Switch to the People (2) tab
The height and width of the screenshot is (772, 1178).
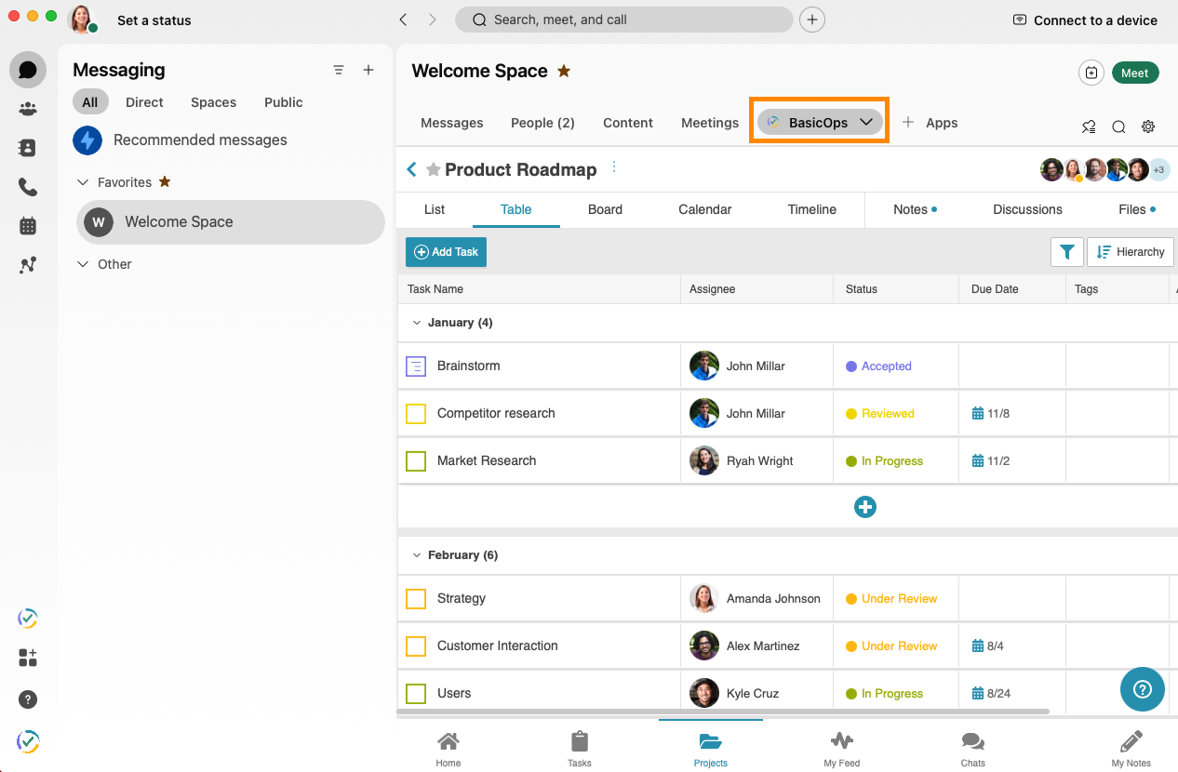542,123
